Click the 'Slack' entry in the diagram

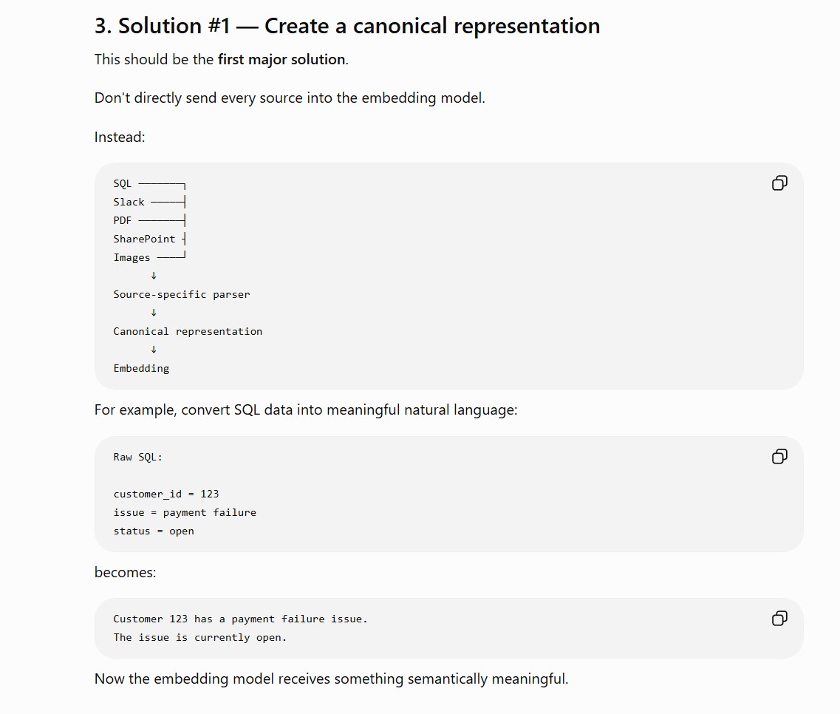coord(129,202)
